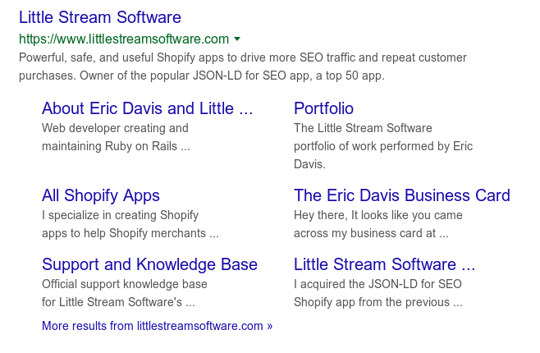Open the truncated Little Stream Software ... sitelink
The image size is (540, 353).
tap(384, 264)
